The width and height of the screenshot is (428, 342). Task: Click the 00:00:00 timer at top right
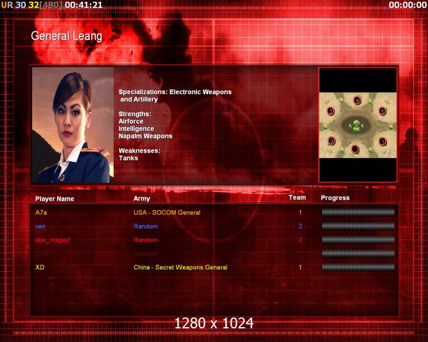tap(408, 5)
